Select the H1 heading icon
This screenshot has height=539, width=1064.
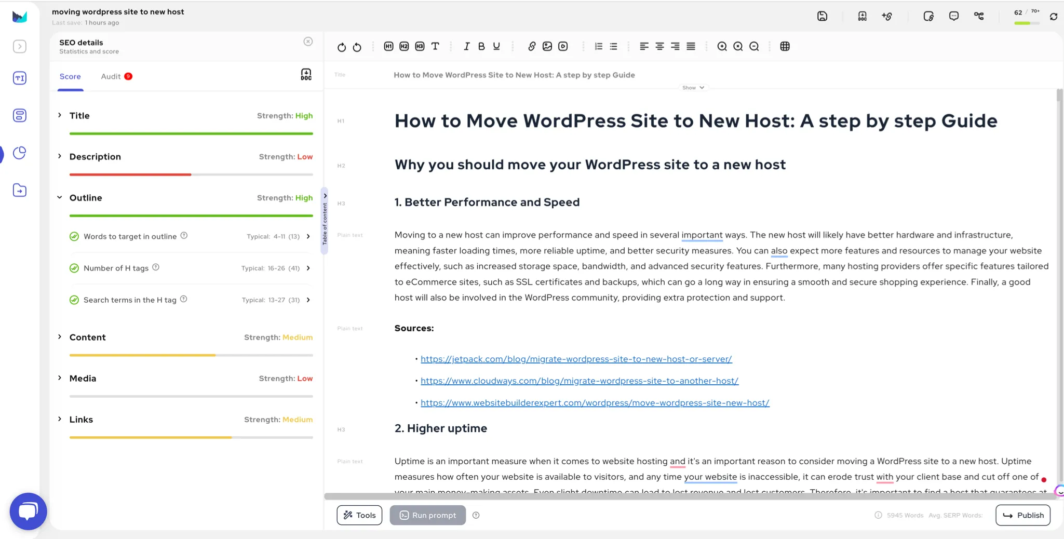(388, 46)
